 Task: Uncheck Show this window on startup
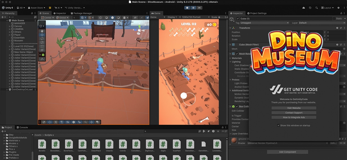[279, 125]
